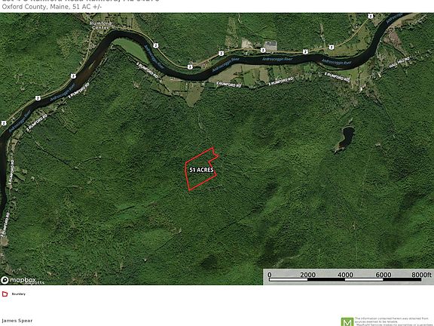Click the 8000ft label on scale bar
The image size is (434, 326).
[421, 275]
